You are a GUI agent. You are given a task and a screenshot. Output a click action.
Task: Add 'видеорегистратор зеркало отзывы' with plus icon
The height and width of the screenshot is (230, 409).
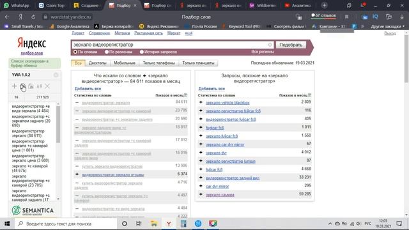click(x=77, y=174)
